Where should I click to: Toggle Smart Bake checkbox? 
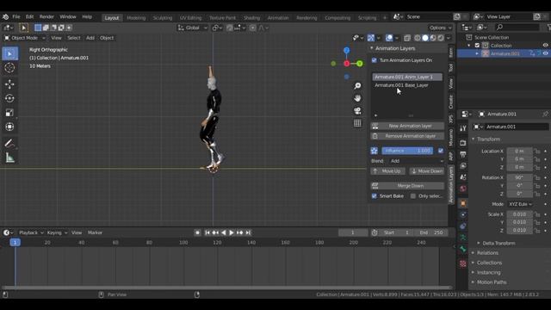coord(375,195)
